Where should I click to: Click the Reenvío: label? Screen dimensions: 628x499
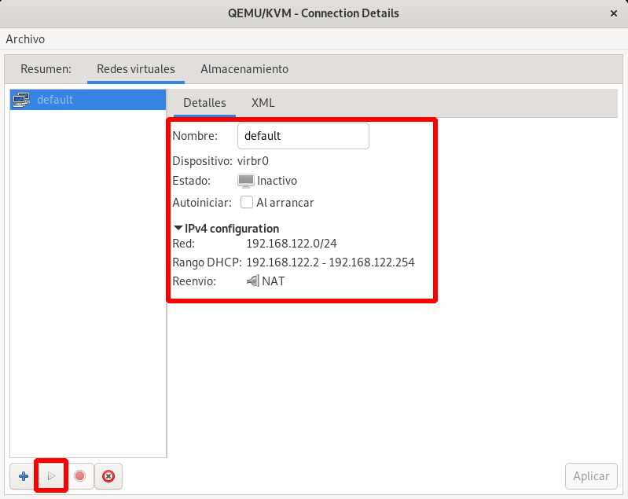pyautogui.click(x=194, y=281)
